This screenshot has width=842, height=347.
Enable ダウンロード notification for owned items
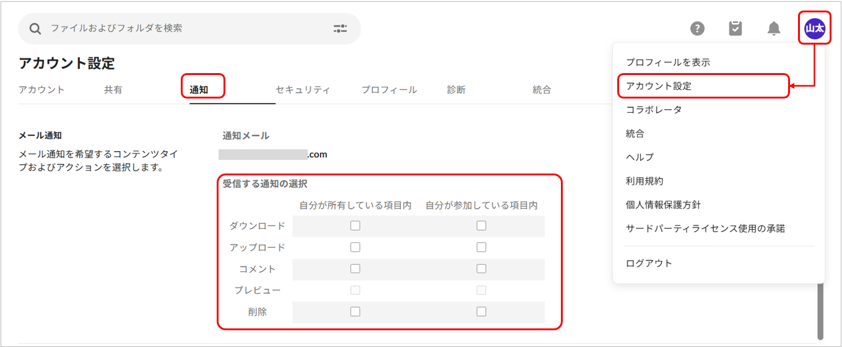point(355,226)
